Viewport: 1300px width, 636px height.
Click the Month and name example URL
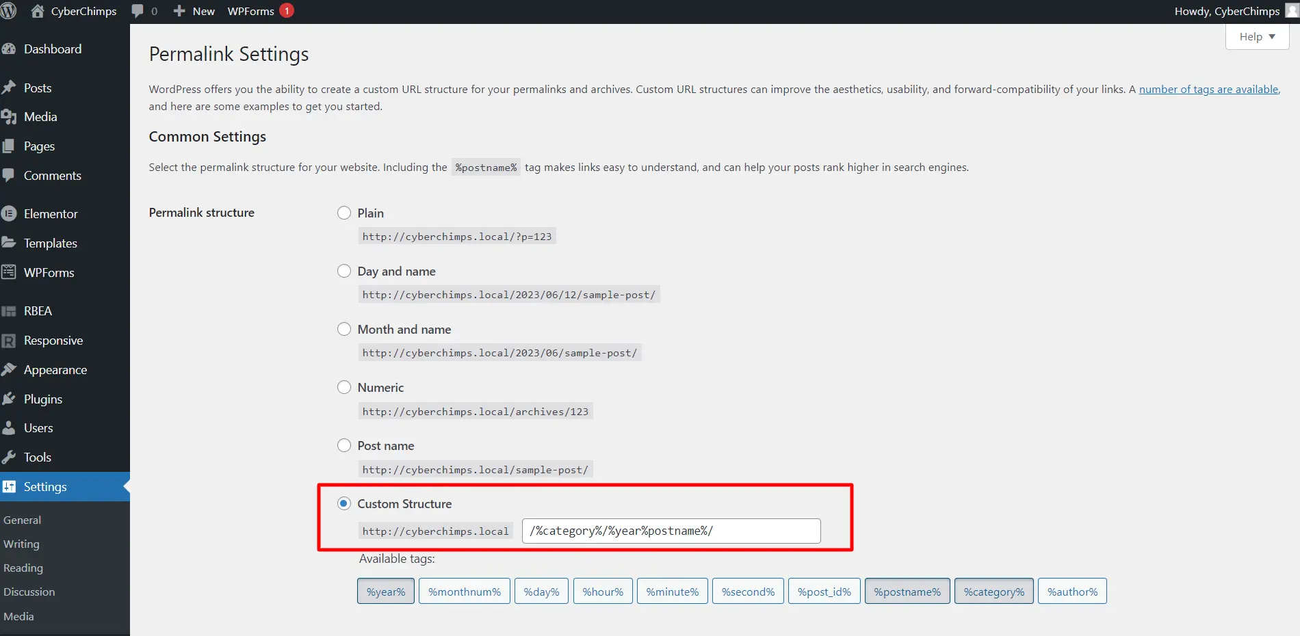coord(500,353)
